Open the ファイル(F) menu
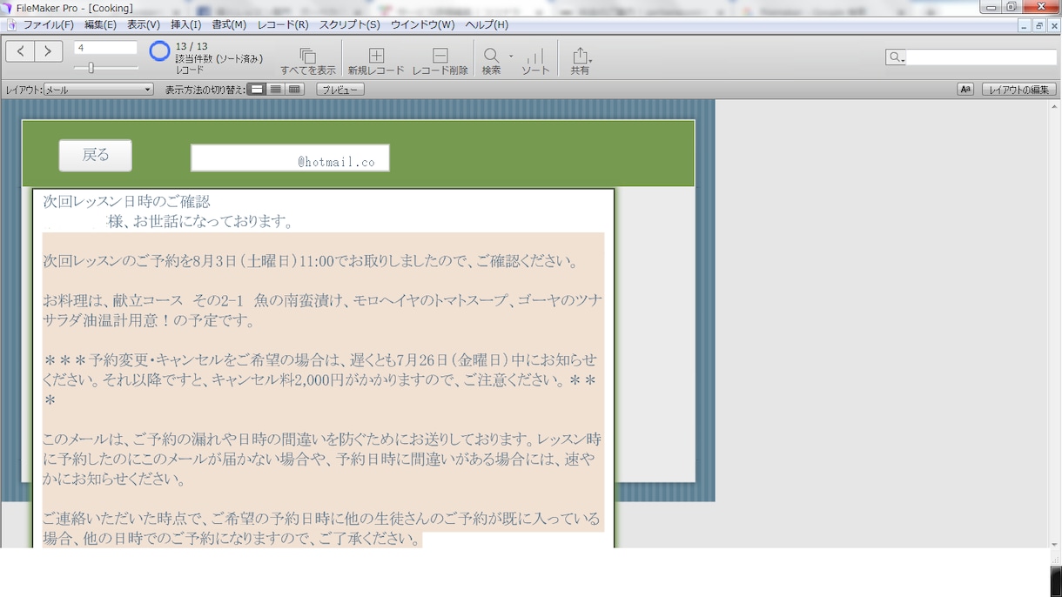The image size is (1062, 597). (48, 25)
